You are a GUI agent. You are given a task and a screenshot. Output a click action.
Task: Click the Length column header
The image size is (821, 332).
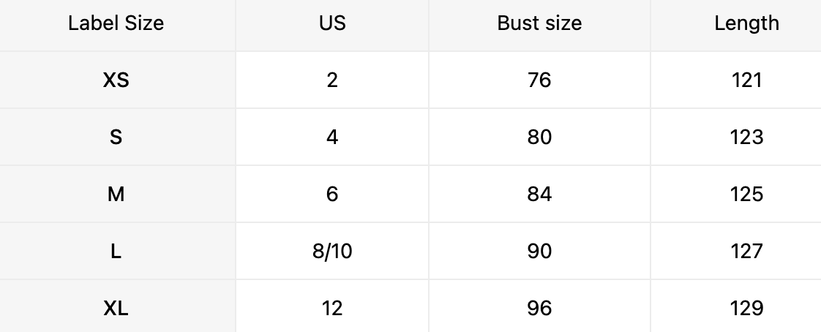pos(746,23)
